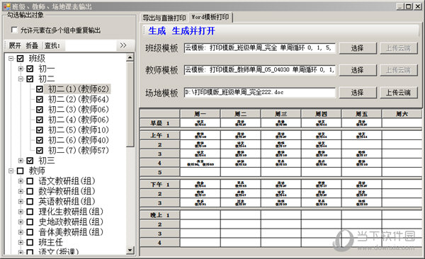This screenshot has width=425, height=259.
Task: Check the 教师 root checkbox
Action: coord(21,171)
